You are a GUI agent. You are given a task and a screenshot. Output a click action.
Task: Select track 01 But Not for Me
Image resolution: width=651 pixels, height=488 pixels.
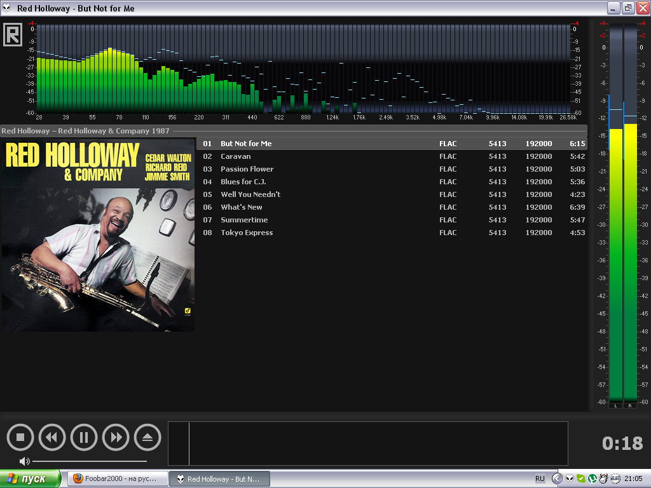click(x=392, y=144)
